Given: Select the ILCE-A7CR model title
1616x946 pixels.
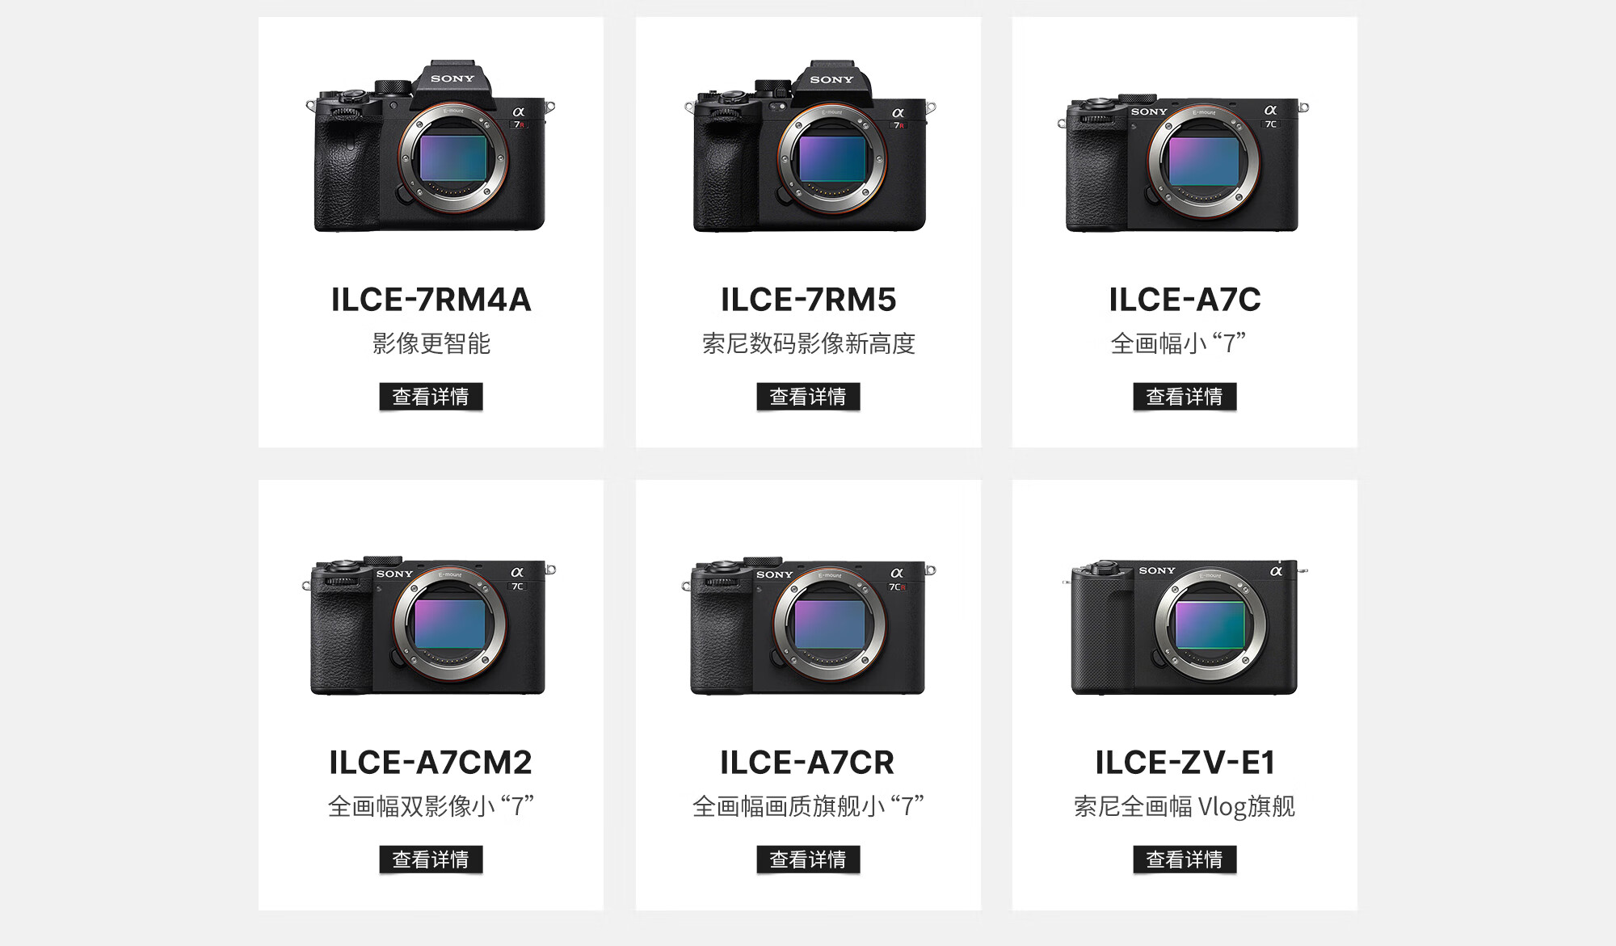Looking at the screenshot, I should coord(808,763).
